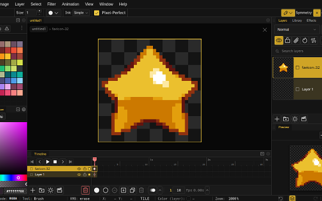Open the pencil tool dropdown near Symmetry
Viewport: 322px width, 201px height.
pos(288,13)
